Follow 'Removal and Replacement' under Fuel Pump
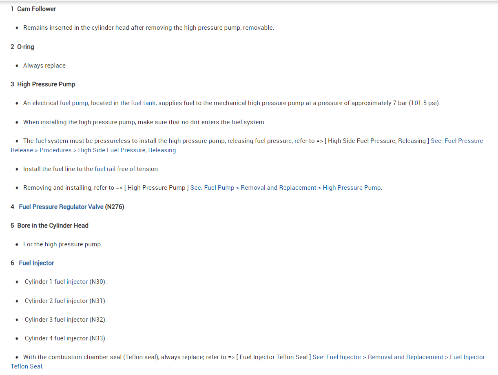The height and width of the screenshot is (375, 498). [x=279, y=188]
